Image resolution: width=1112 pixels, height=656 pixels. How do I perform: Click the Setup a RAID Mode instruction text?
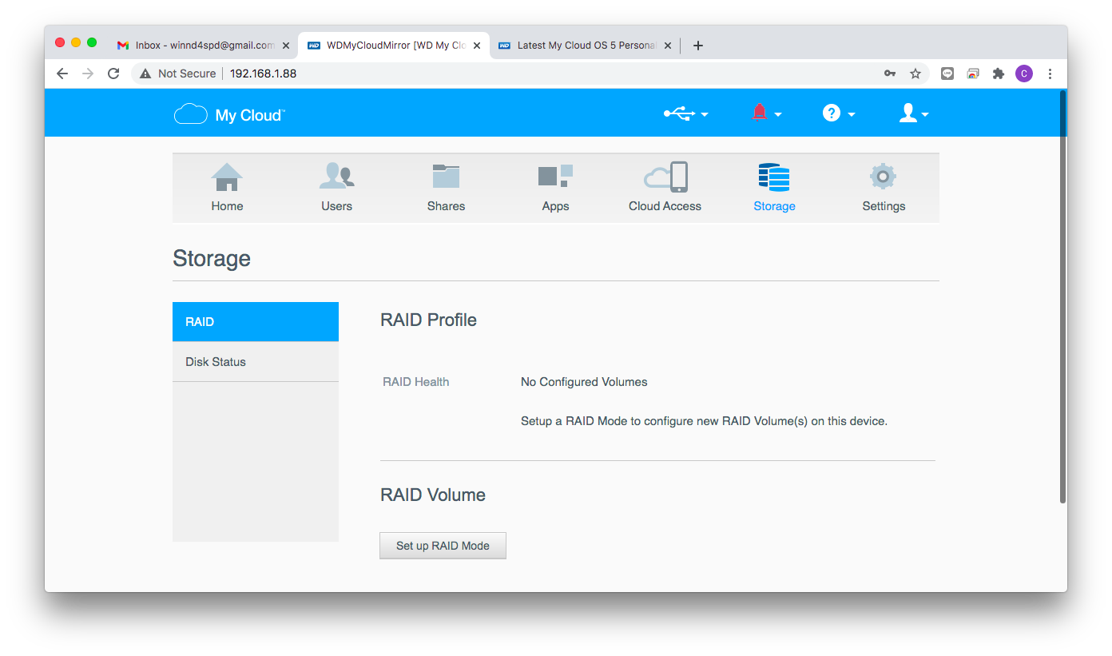click(x=704, y=421)
